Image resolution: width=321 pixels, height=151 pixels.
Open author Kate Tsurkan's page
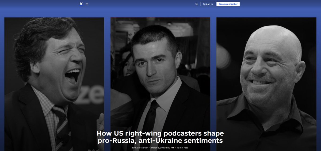pos(141,148)
